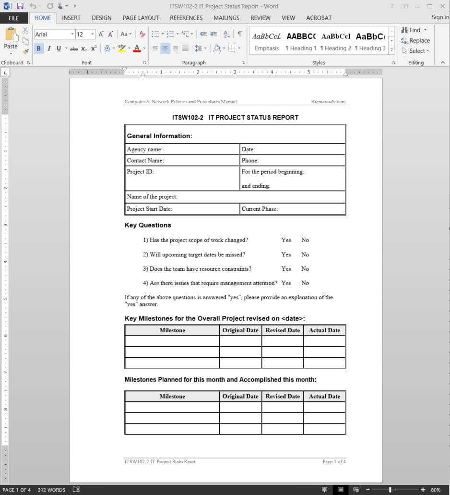Screen dimensions: 450x495
Task: Click the Clear All Formatting icon
Action: 142,34
